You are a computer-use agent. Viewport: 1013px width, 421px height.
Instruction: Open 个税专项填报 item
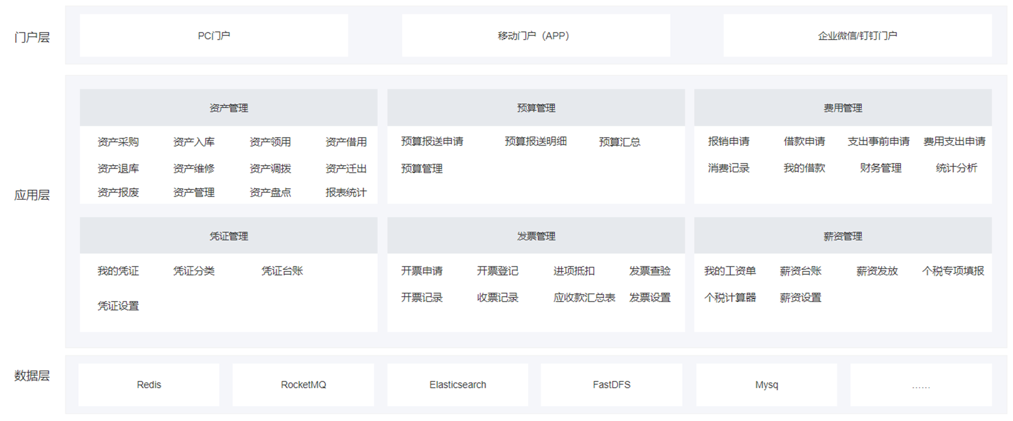[x=953, y=271]
